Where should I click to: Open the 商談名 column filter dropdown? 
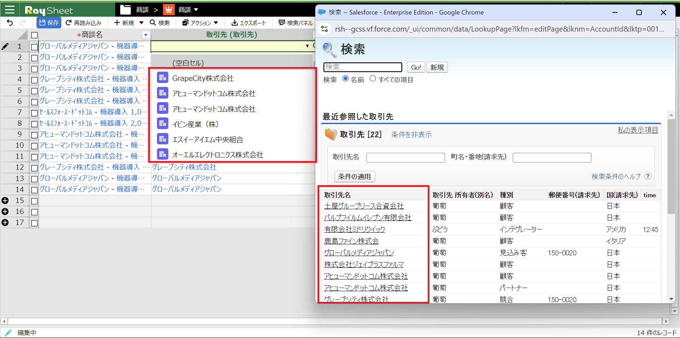point(146,35)
